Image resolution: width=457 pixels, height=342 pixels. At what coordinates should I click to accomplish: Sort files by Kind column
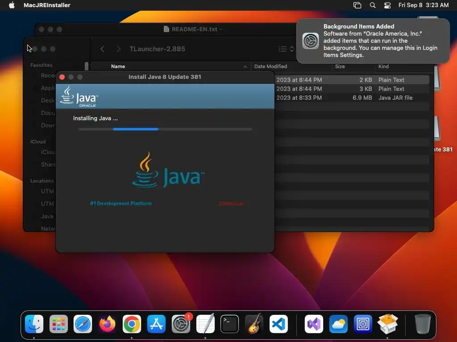(383, 66)
